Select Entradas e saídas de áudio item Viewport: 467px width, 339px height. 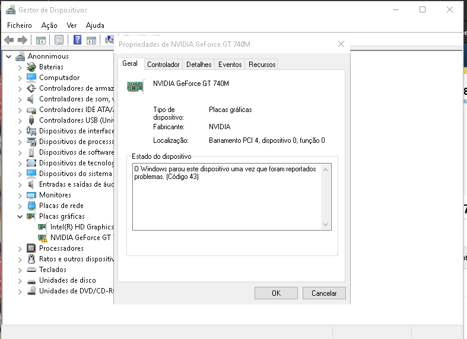click(77, 184)
